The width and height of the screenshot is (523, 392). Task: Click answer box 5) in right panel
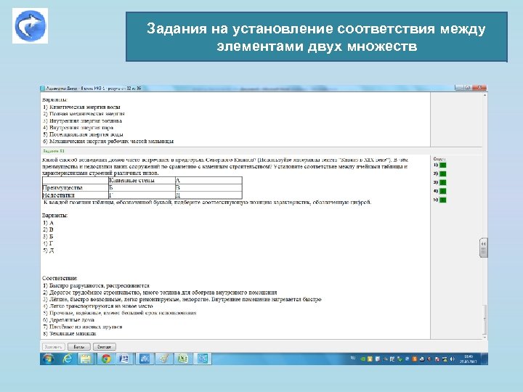pos(442,200)
